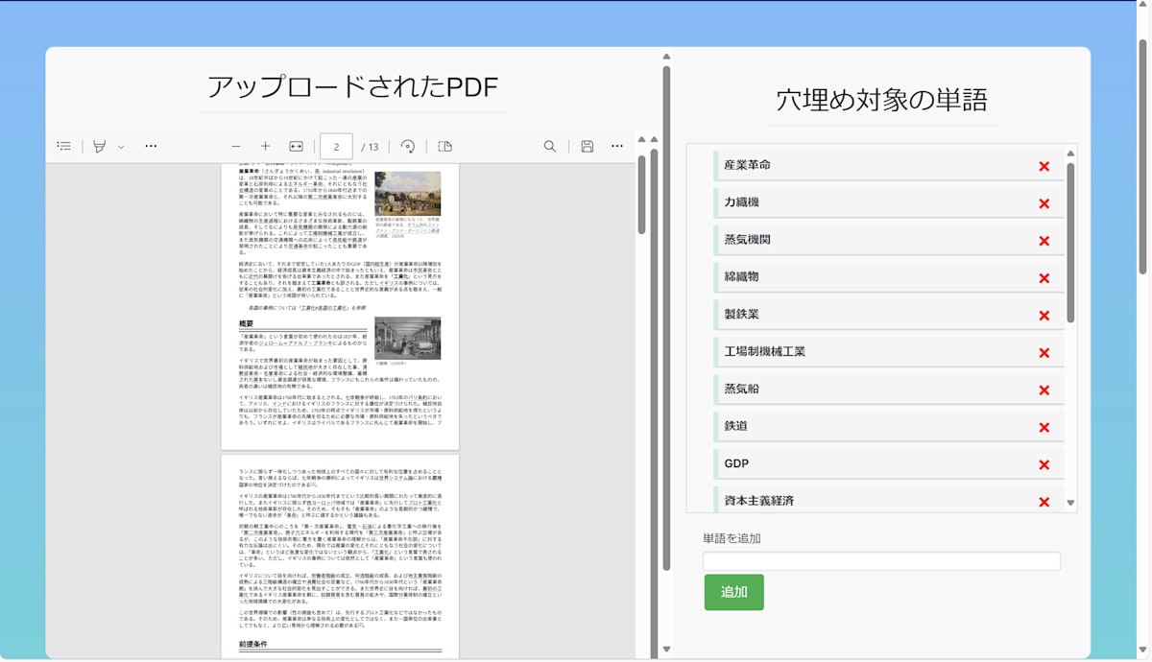Delete GDP entry using its red X
Image resolution: width=1152 pixels, height=662 pixels.
pos(1044,465)
